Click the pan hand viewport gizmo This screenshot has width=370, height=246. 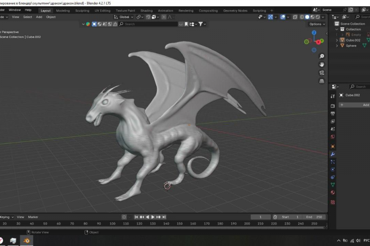pos(321,64)
